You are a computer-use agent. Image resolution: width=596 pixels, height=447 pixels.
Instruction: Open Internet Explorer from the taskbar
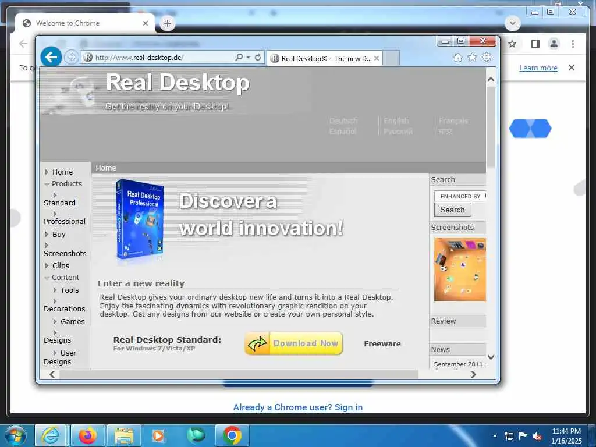tap(50, 435)
